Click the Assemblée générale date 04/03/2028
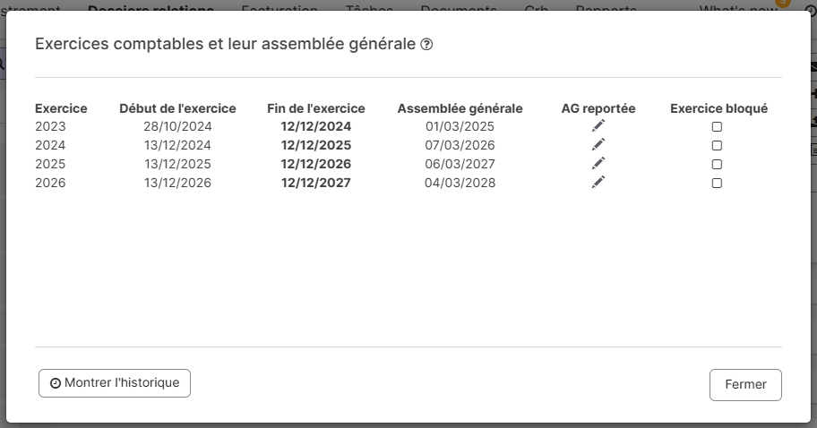 [460, 183]
